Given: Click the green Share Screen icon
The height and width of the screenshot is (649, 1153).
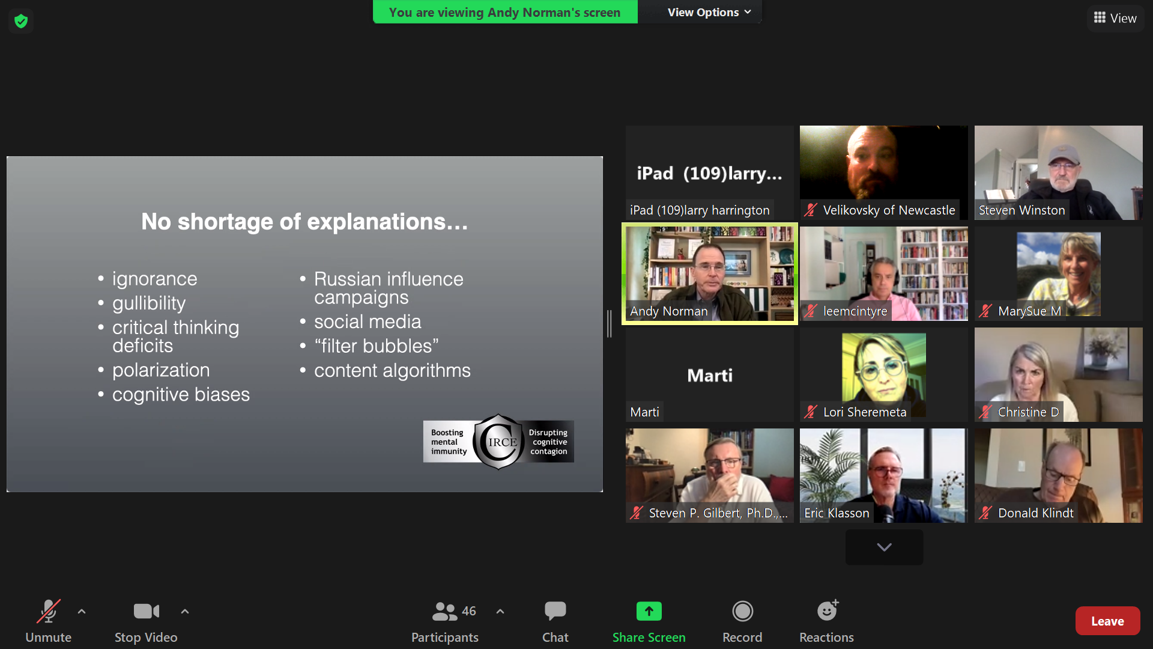Looking at the screenshot, I should tap(649, 611).
